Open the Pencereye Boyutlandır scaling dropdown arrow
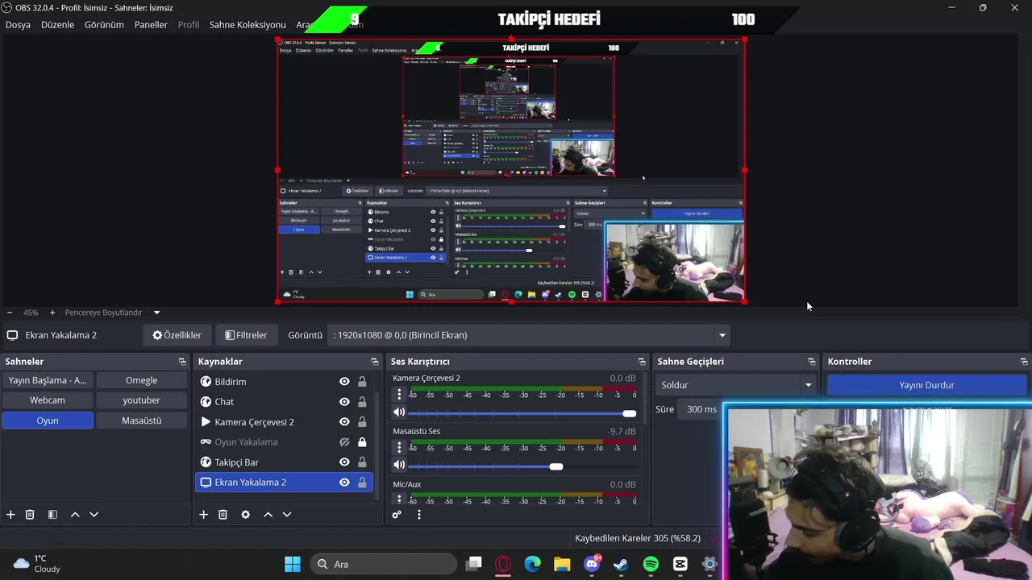The image size is (1032, 580). tap(156, 313)
